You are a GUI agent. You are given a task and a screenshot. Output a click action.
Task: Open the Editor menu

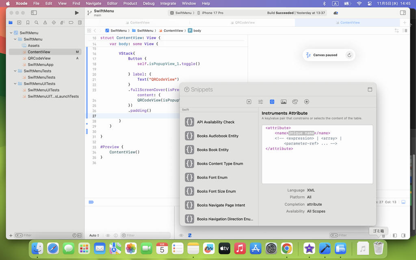click(x=112, y=3)
